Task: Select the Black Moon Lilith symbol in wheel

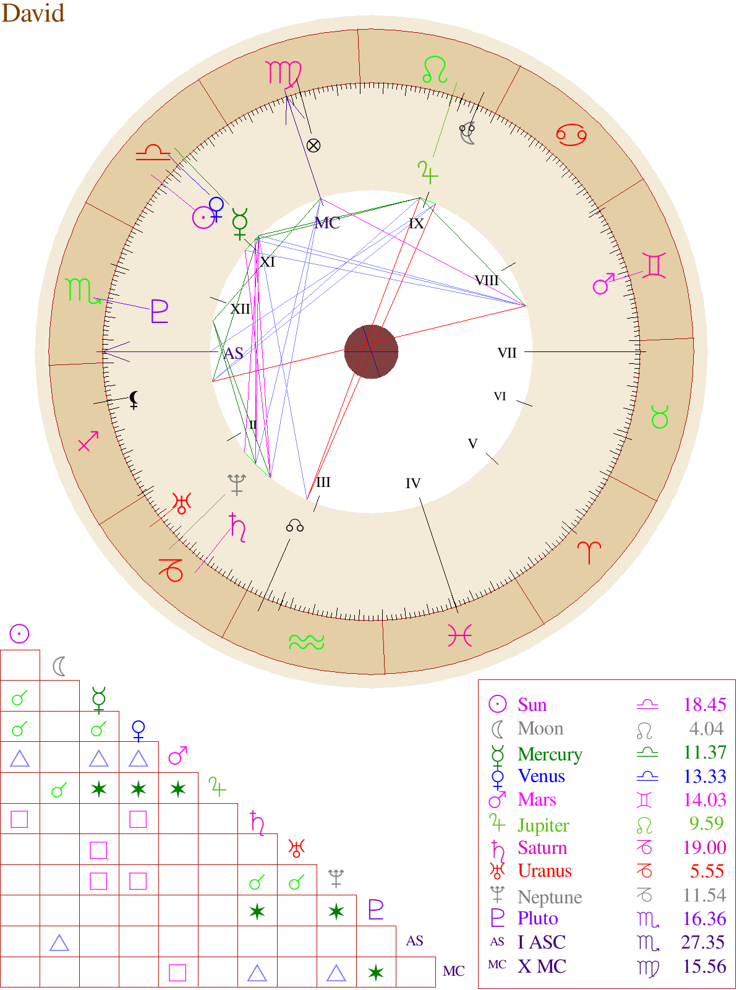Action: [134, 400]
